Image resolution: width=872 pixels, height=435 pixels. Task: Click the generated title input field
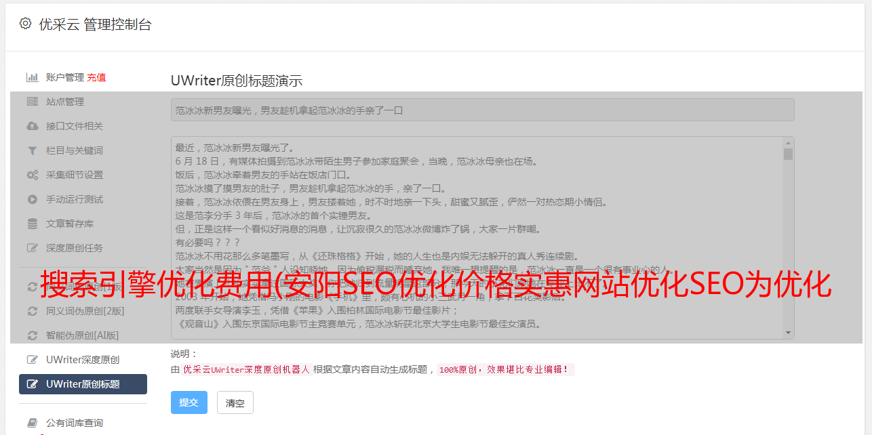tap(482, 110)
